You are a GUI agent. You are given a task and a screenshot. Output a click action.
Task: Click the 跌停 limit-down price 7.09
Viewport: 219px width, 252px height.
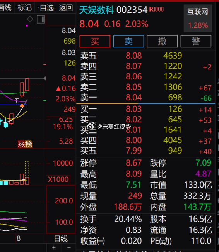(204, 163)
